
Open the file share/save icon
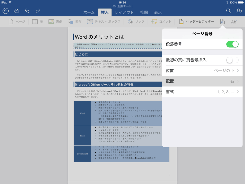tap(16, 11)
